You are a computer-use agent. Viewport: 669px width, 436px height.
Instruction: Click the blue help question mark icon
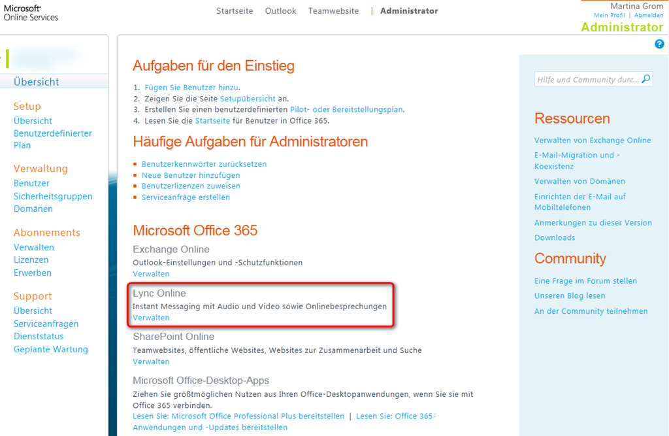click(659, 44)
